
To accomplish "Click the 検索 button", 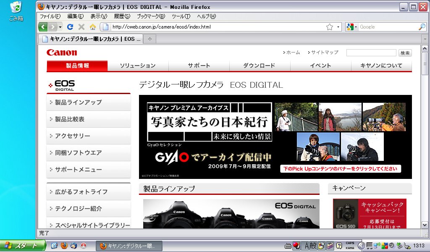I will [x=405, y=52].
